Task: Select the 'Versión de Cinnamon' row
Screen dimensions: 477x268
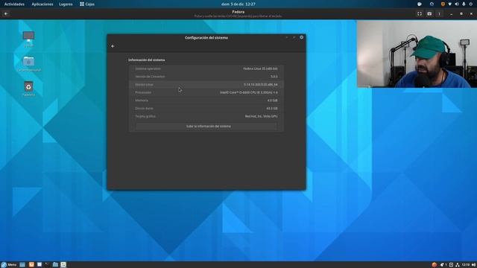Action: point(206,77)
